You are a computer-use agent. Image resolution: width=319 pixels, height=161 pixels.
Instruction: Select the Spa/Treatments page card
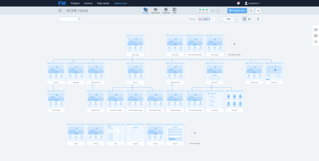tap(175, 73)
